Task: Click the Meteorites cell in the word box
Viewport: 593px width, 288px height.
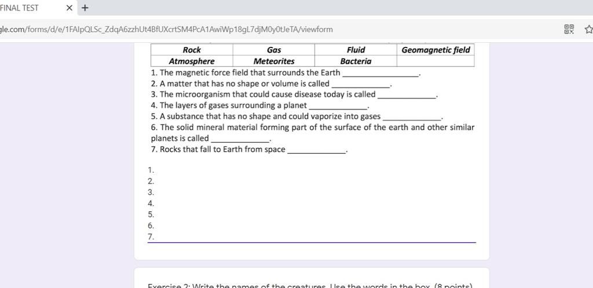Action: tap(274, 61)
